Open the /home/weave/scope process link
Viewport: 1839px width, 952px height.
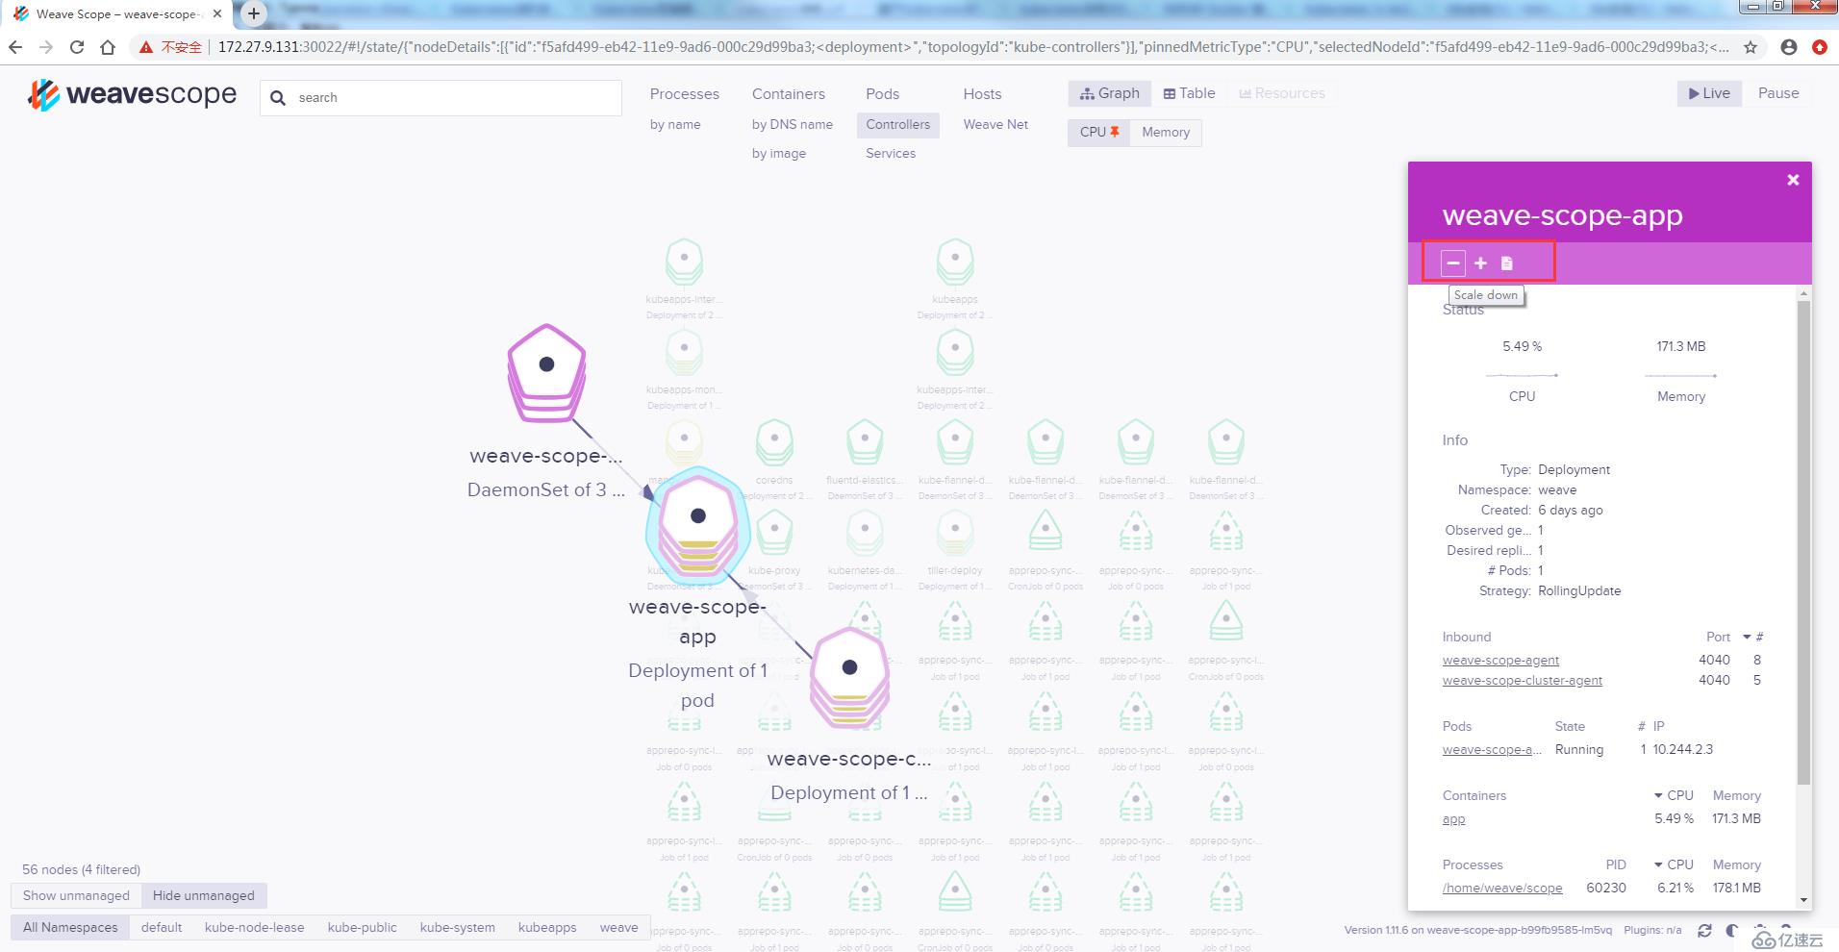[1501, 888]
